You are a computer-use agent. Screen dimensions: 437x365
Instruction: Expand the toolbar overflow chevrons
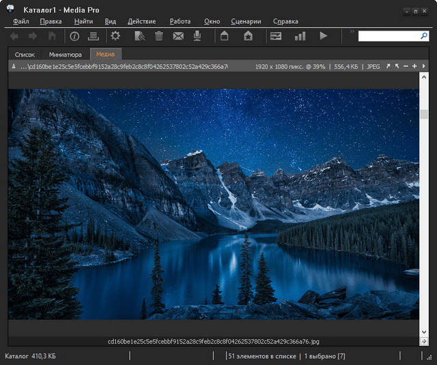click(352, 31)
